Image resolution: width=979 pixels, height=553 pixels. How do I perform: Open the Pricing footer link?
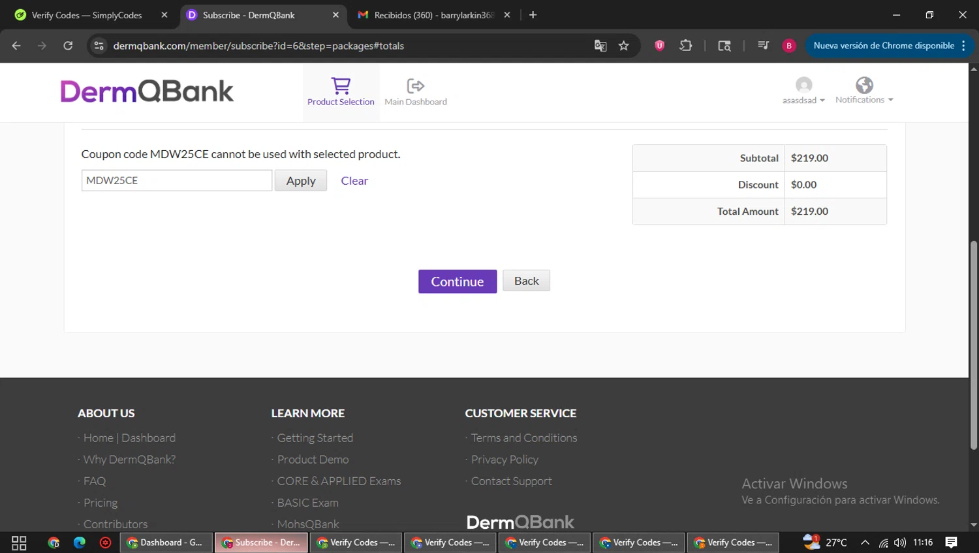[x=101, y=503]
